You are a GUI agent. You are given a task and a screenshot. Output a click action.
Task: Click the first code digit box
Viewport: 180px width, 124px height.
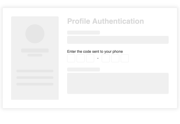click(x=71, y=58)
